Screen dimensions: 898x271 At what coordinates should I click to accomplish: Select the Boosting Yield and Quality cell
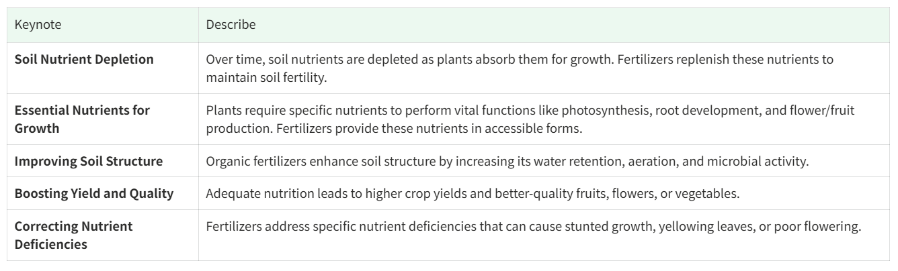tap(94, 194)
